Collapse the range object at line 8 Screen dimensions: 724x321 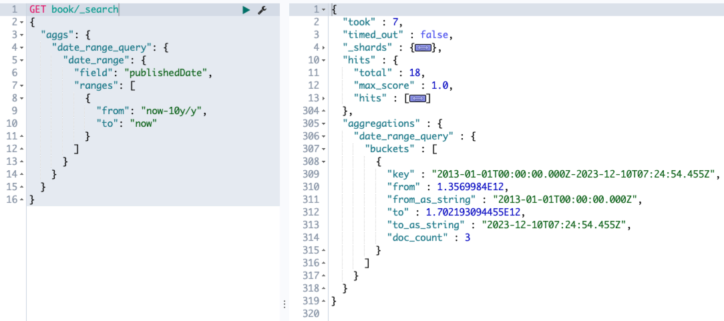pos(22,98)
